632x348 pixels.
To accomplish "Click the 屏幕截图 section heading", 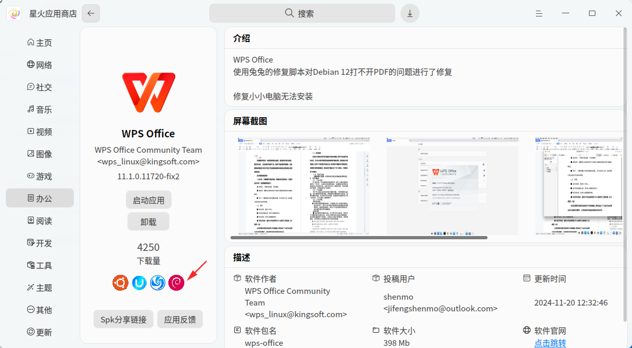I will pos(250,121).
